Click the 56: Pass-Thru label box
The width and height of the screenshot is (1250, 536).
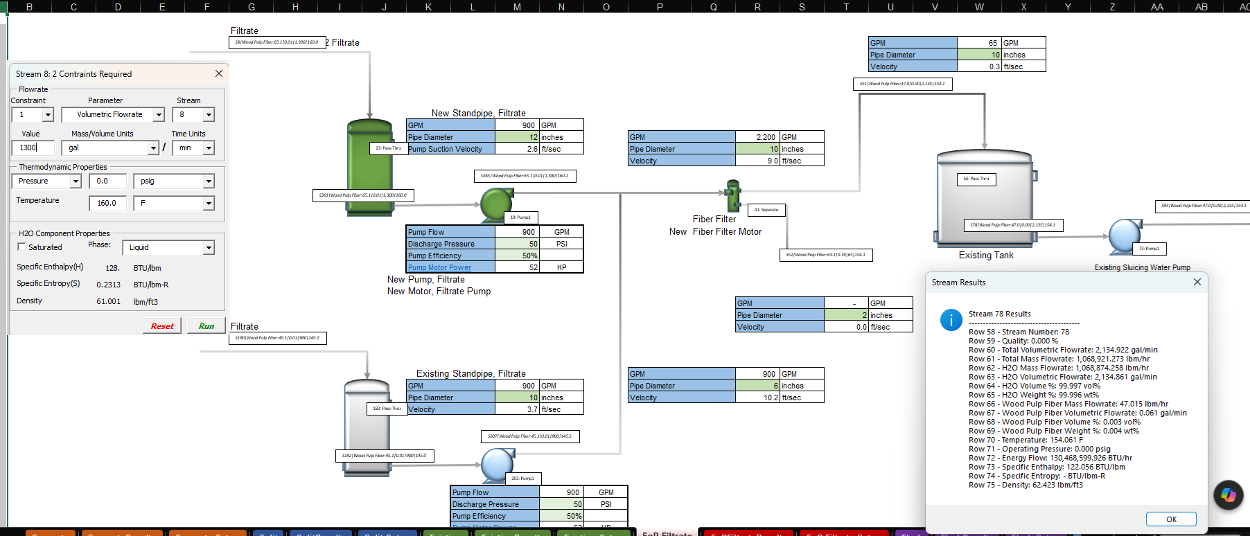[976, 179]
